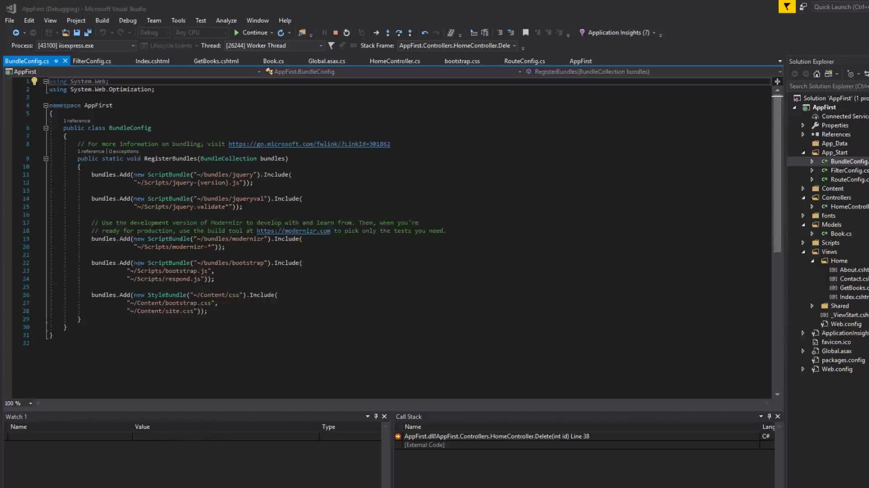The image size is (869, 488).
Task: Expand the Properties node in Solution Explorer
Action: click(803, 126)
